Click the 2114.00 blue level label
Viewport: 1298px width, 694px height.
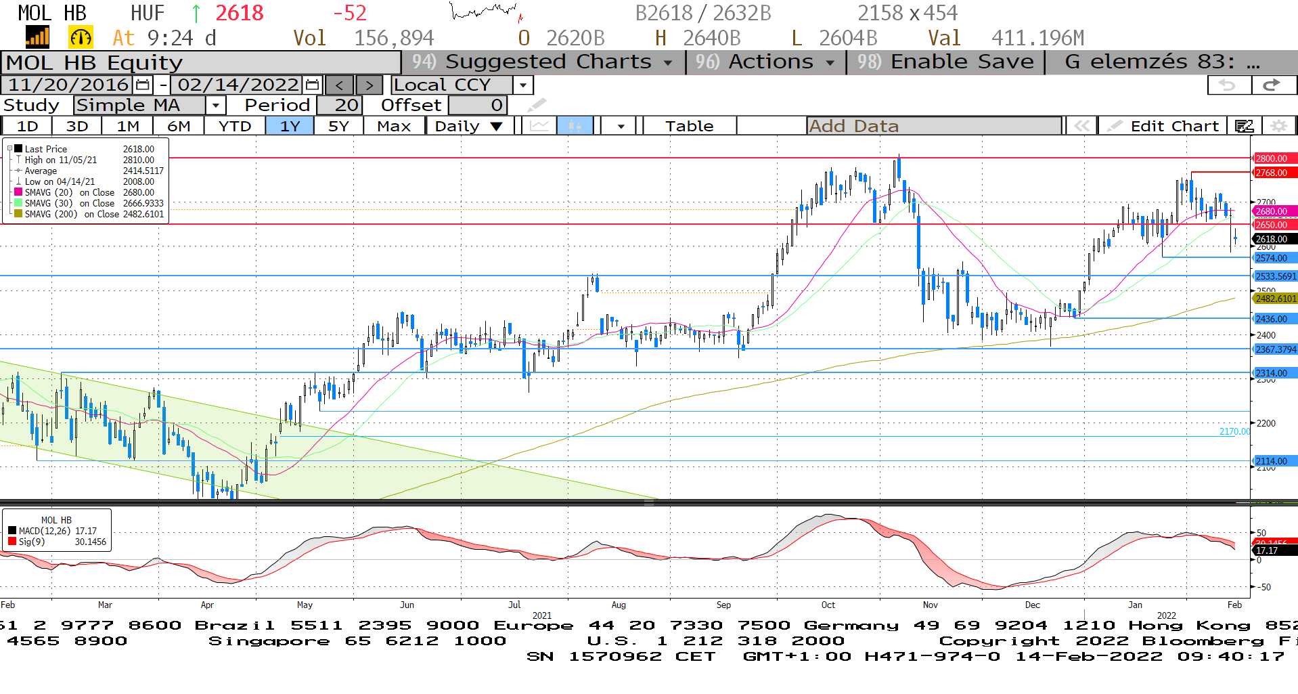[1275, 461]
